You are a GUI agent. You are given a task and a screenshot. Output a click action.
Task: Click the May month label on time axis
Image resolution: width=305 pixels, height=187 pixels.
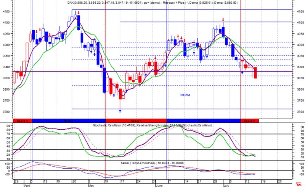click(x=91, y=186)
